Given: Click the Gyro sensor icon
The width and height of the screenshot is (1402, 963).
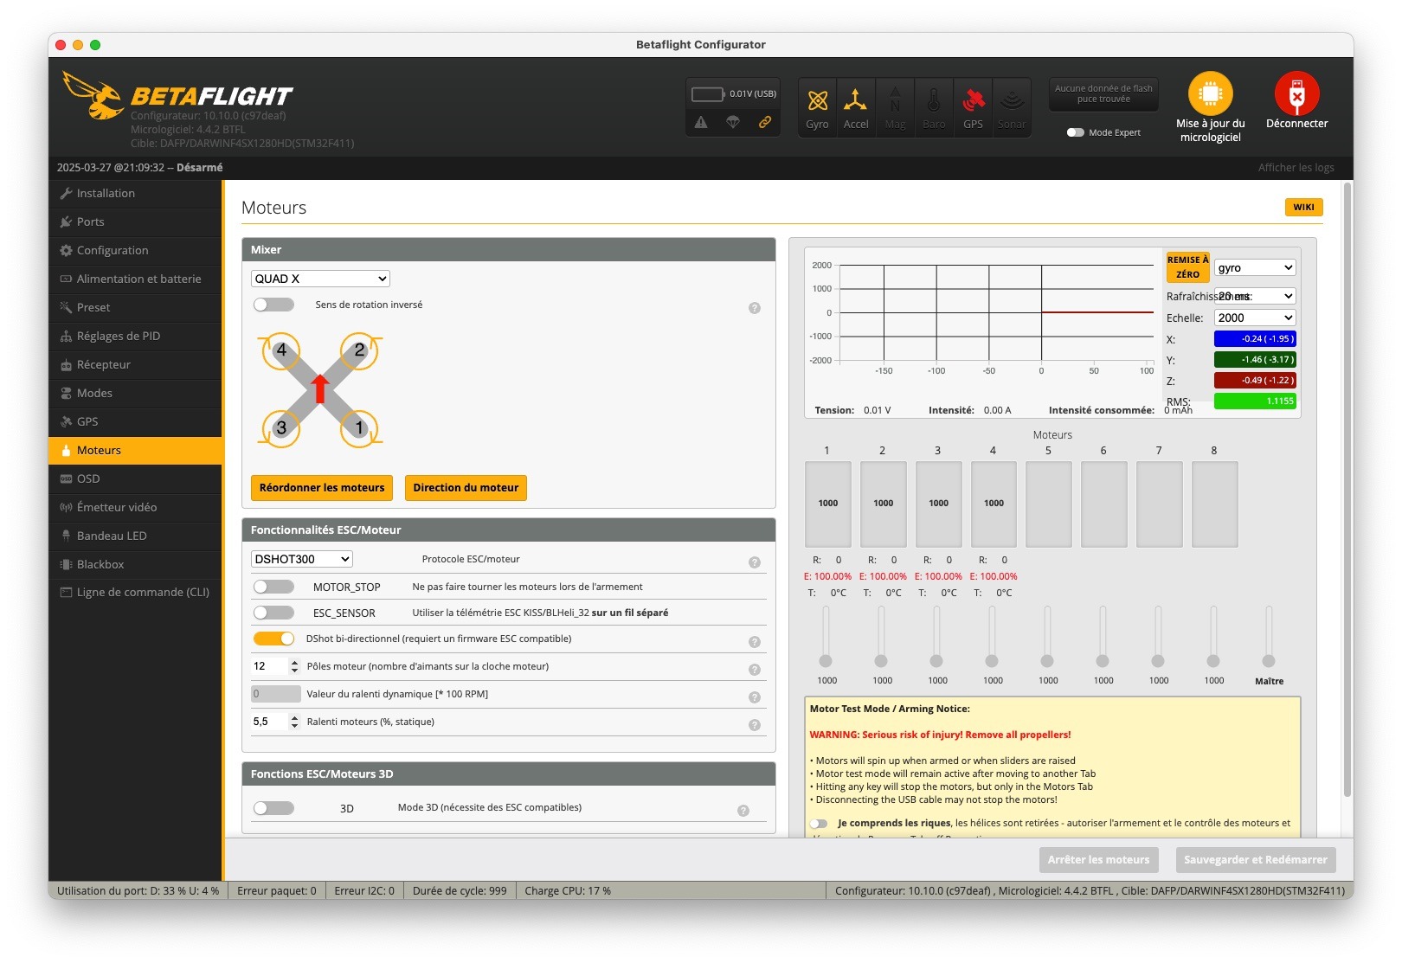Looking at the screenshot, I should click(817, 100).
